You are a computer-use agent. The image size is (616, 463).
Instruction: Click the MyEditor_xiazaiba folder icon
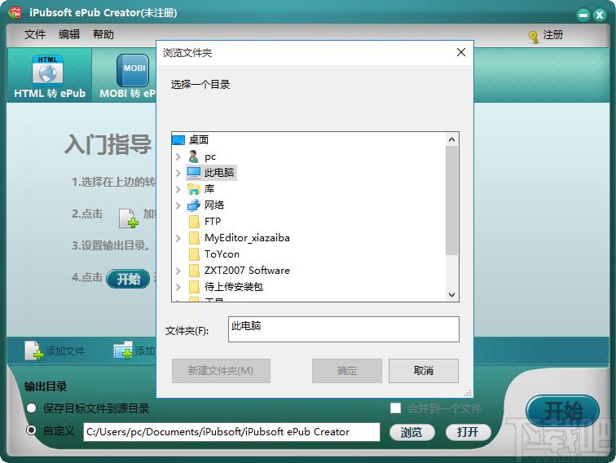coord(194,238)
